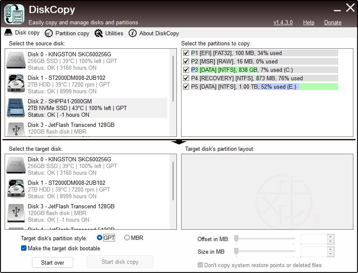The image size is (358, 273).
Task: Click the DiskCopy app logo icon
Action: 14,14
